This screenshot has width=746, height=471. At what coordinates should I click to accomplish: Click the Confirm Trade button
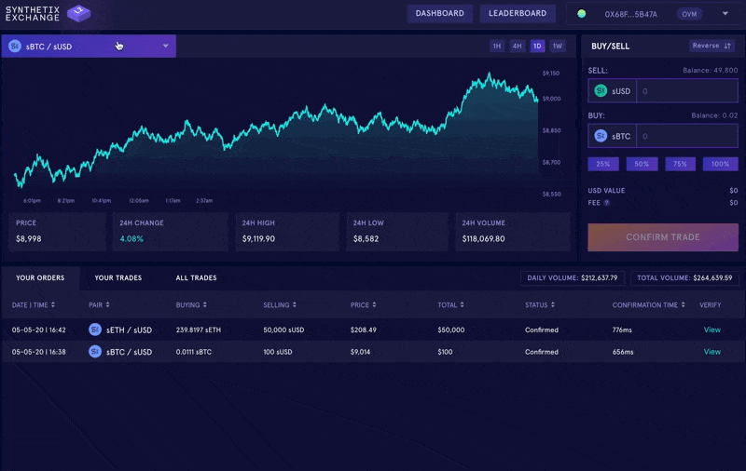tap(663, 237)
